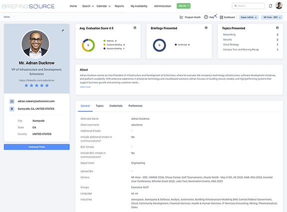Click the five-star rating
The image size is (287, 212).
pos(36,85)
